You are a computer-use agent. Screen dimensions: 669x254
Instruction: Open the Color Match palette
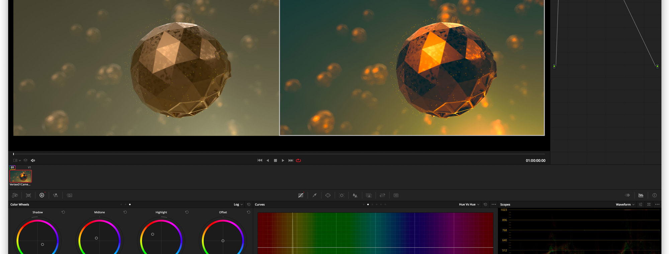28,195
